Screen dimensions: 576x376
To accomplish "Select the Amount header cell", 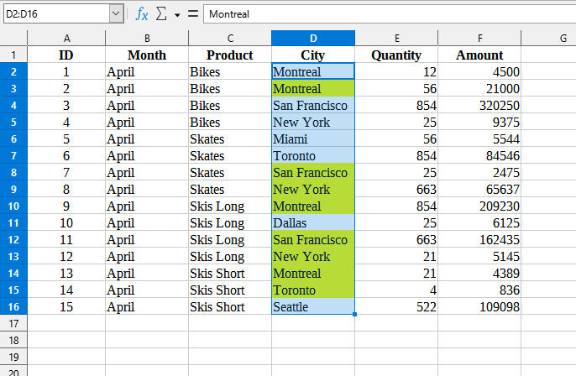I will coord(479,55).
